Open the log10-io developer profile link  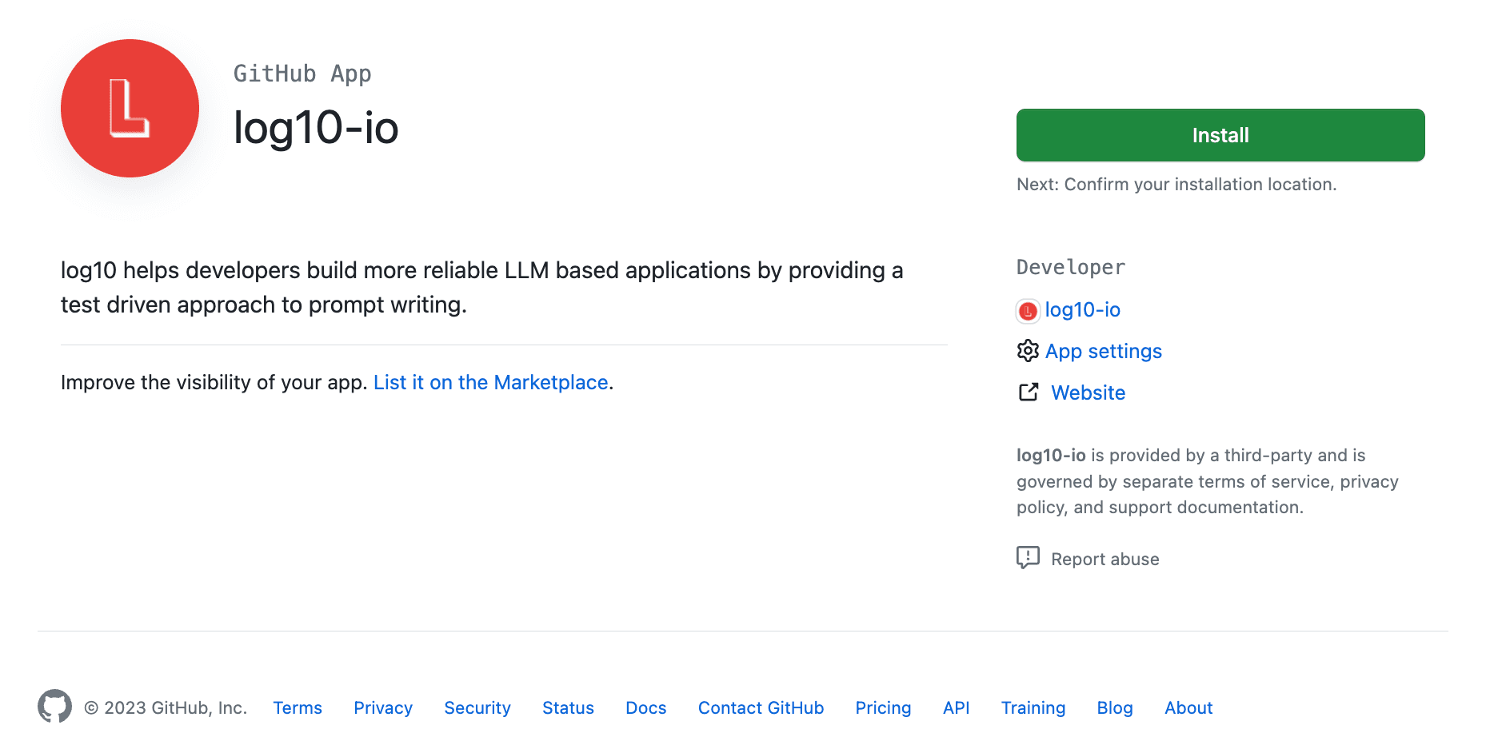[x=1082, y=310]
